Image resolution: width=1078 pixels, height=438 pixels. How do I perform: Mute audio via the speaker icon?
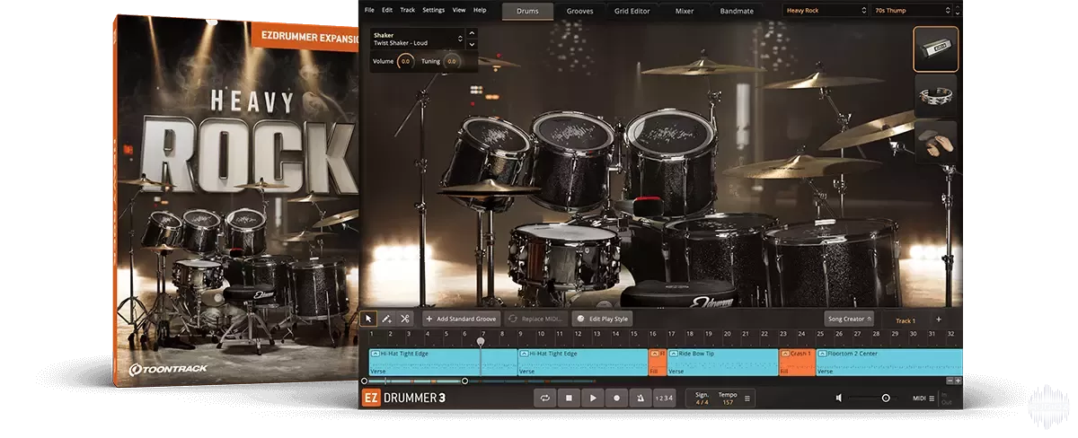[x=839, y=398]
